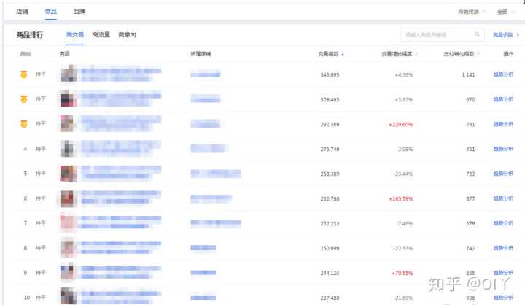The height and width of the screenshot is (305, 525).
Task: Click the 商品识别 link
Action: tap(502, 34)
